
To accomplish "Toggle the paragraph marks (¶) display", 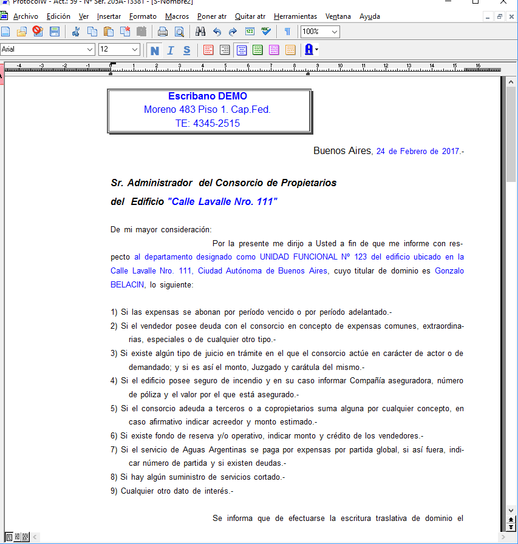I will [x=287, y=32].
